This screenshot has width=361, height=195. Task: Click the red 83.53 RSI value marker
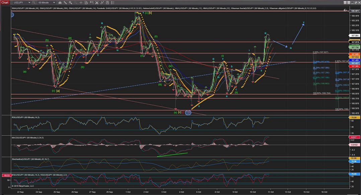[x=6, y=175]
